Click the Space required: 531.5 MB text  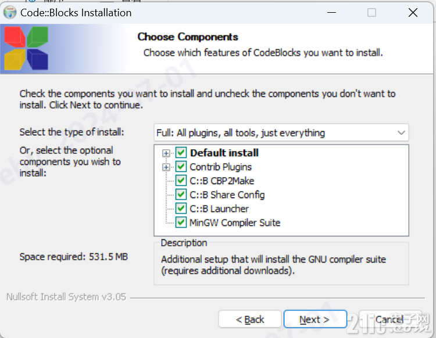point(73,257)
